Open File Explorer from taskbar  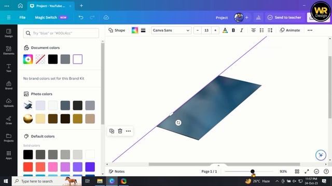[x=100, y=181]
